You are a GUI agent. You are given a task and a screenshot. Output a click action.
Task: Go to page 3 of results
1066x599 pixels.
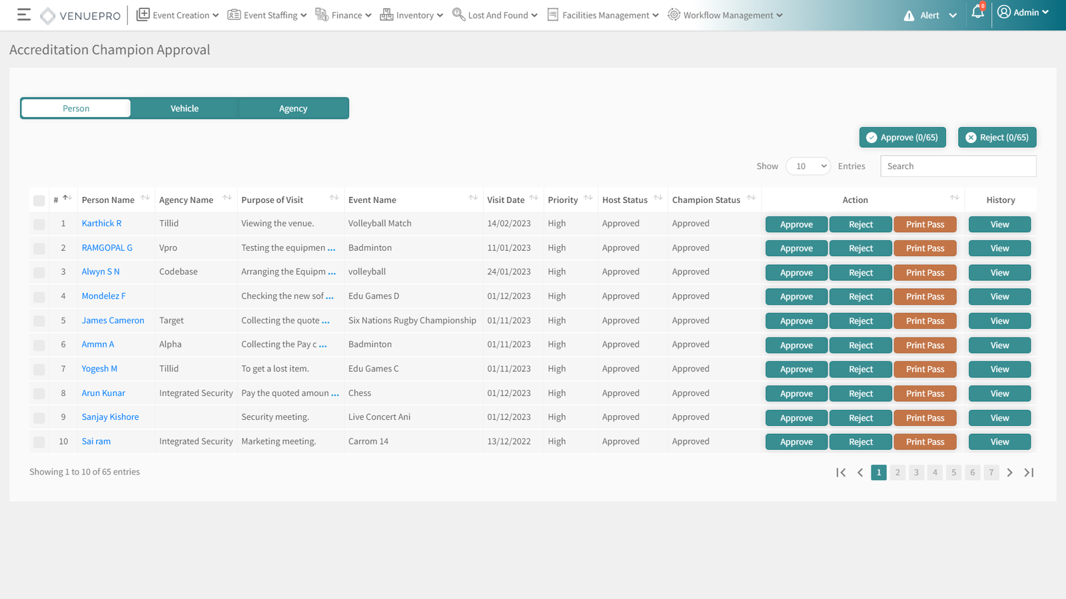tap(916, 473)
